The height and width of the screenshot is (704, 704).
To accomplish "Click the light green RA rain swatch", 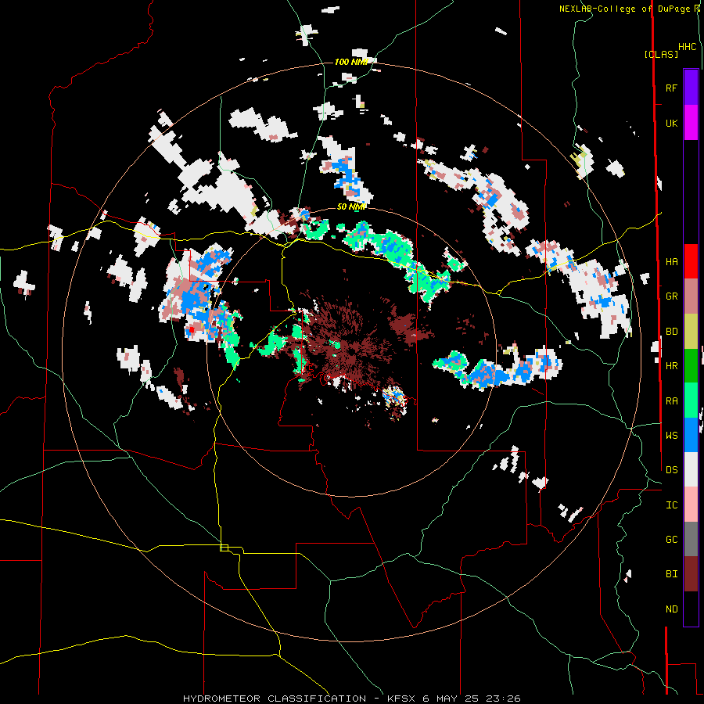I will pos(691,400).
